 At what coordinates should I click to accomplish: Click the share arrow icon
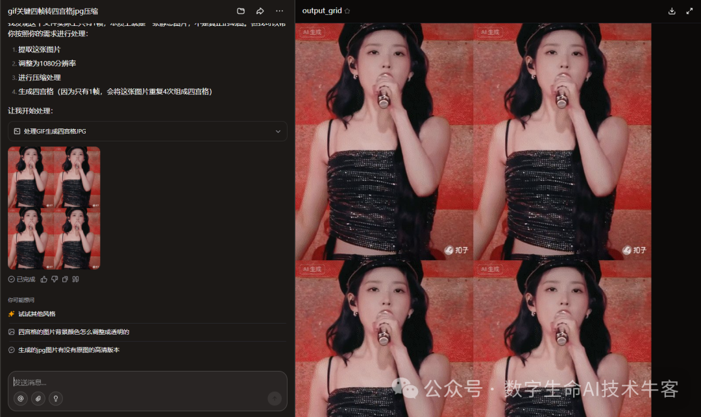point(260,11)
